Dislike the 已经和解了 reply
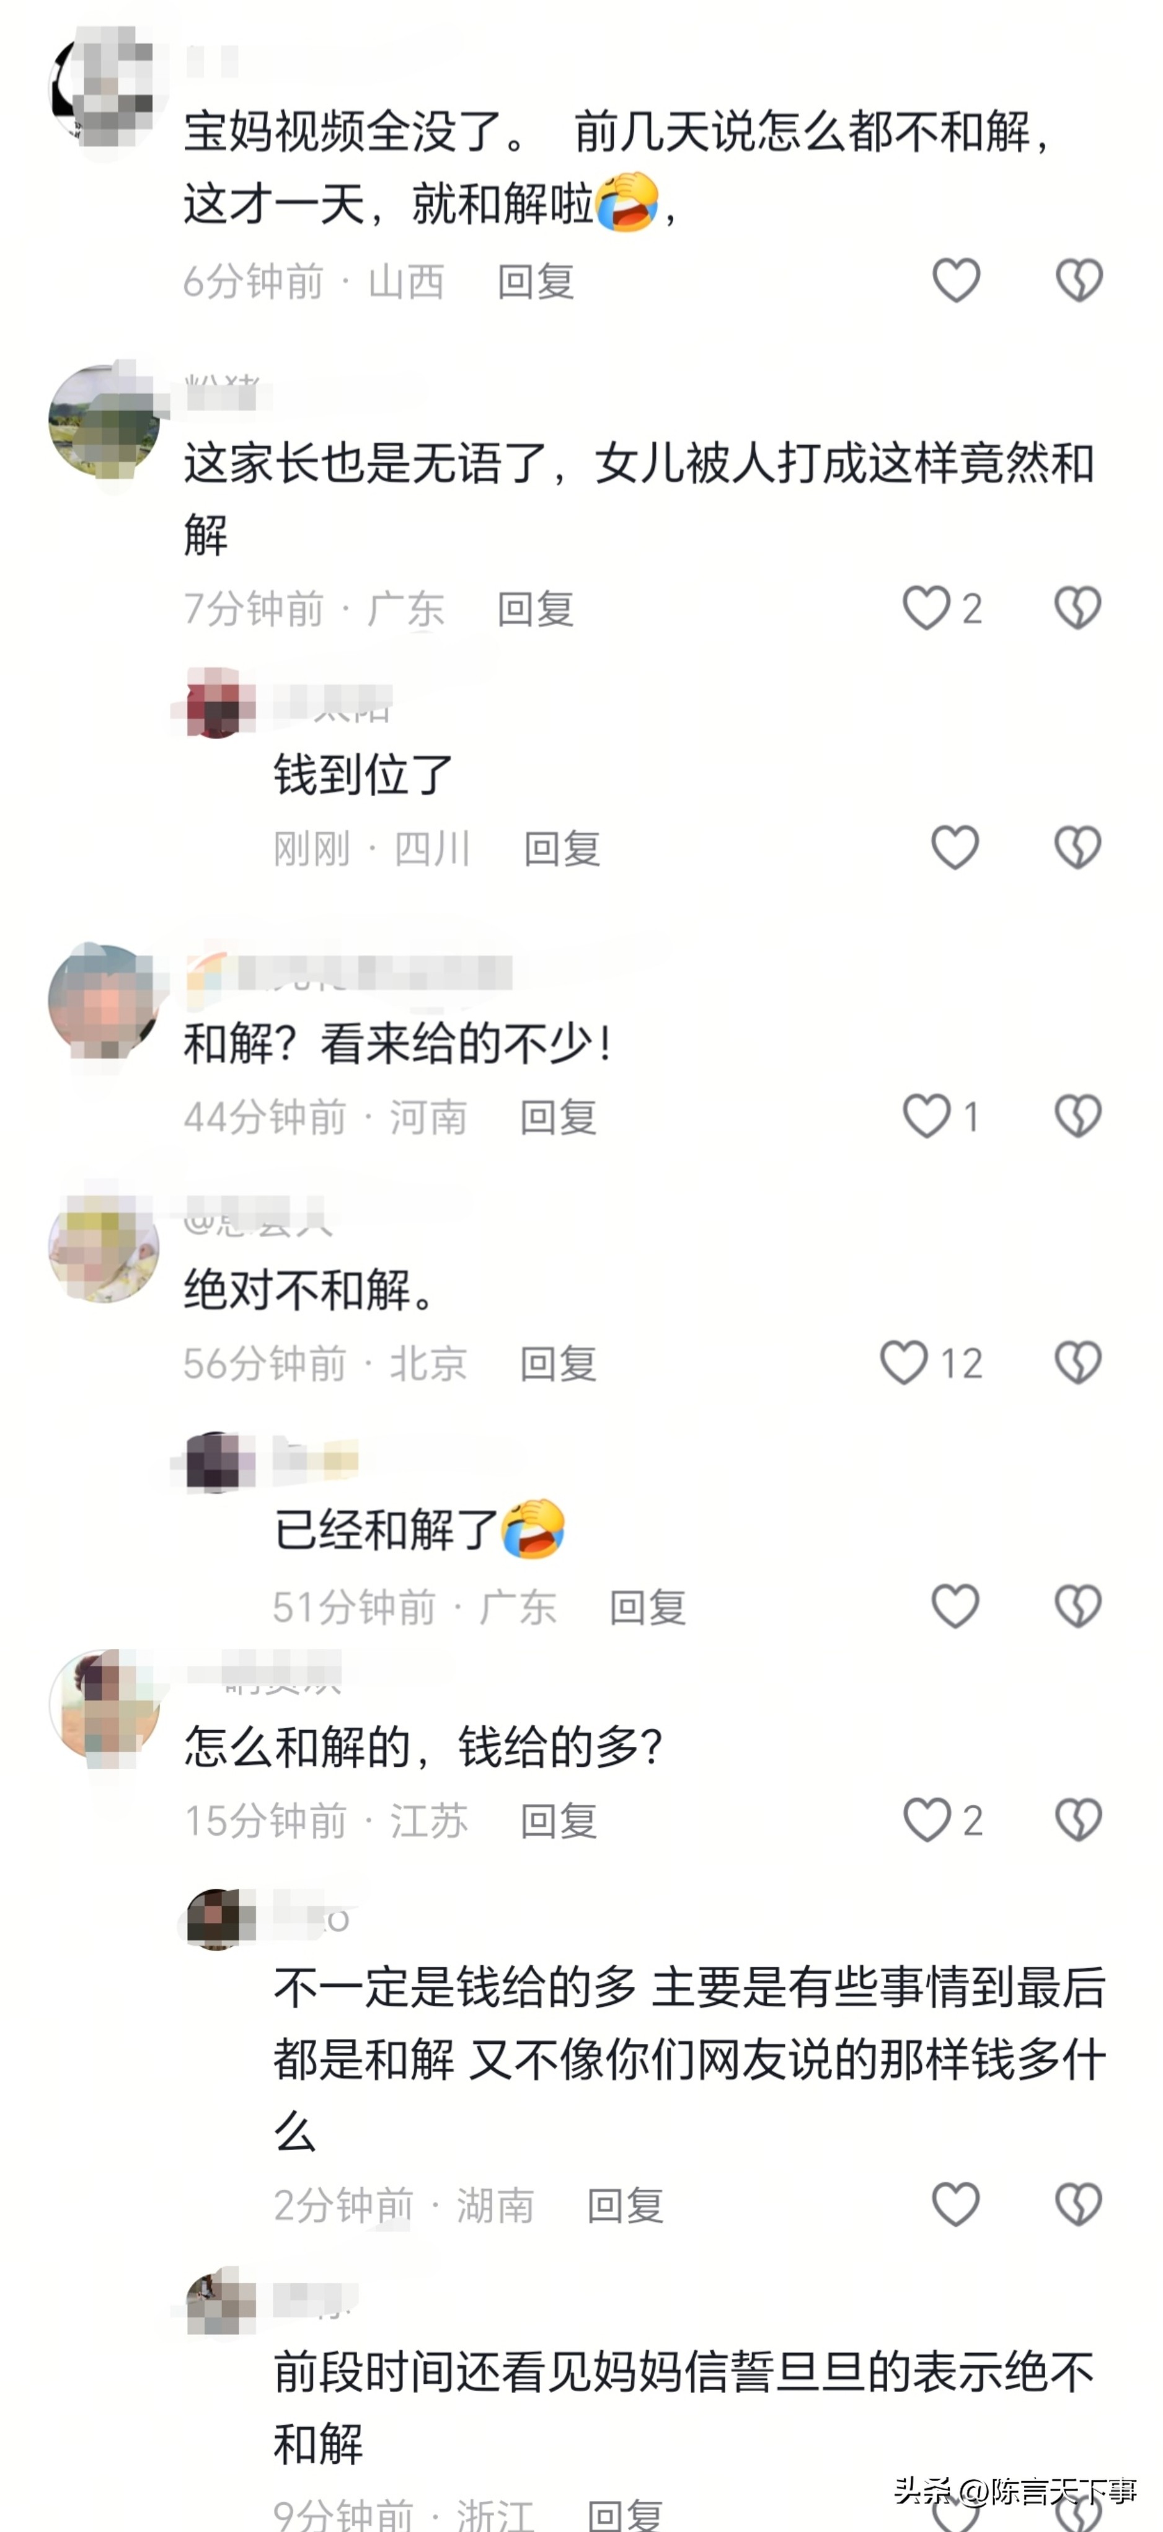1163x2532 pixels. 1079,1606
